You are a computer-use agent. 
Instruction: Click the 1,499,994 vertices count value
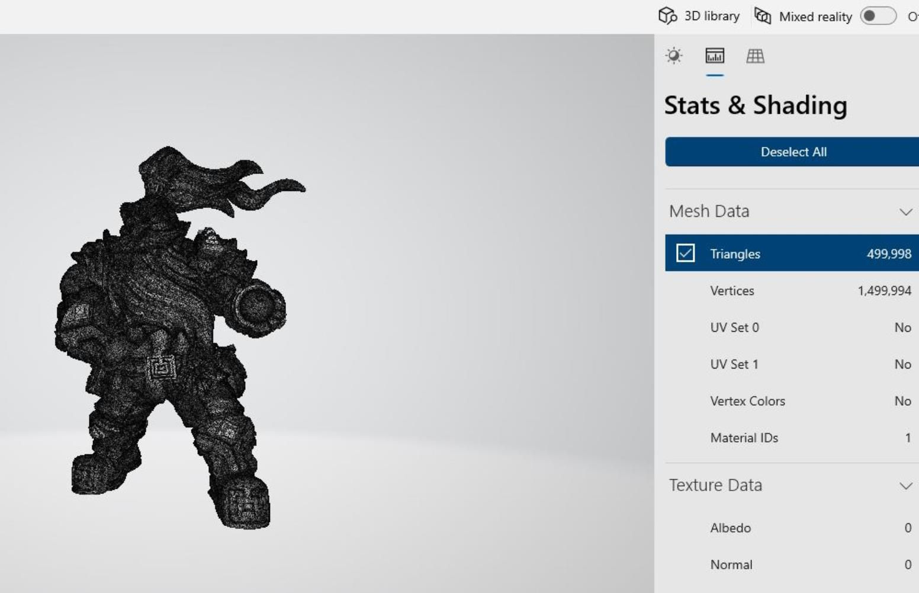tap(884, 290)
